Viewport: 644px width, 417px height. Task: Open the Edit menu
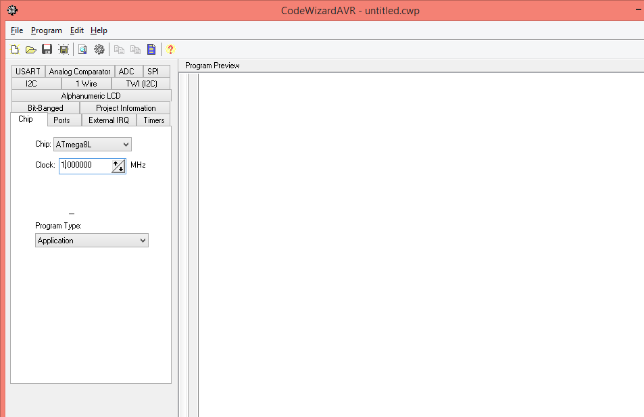pos(77,30)
